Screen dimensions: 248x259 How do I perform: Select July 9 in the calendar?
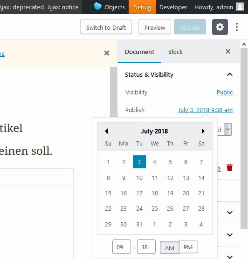(x=124, y=178)
